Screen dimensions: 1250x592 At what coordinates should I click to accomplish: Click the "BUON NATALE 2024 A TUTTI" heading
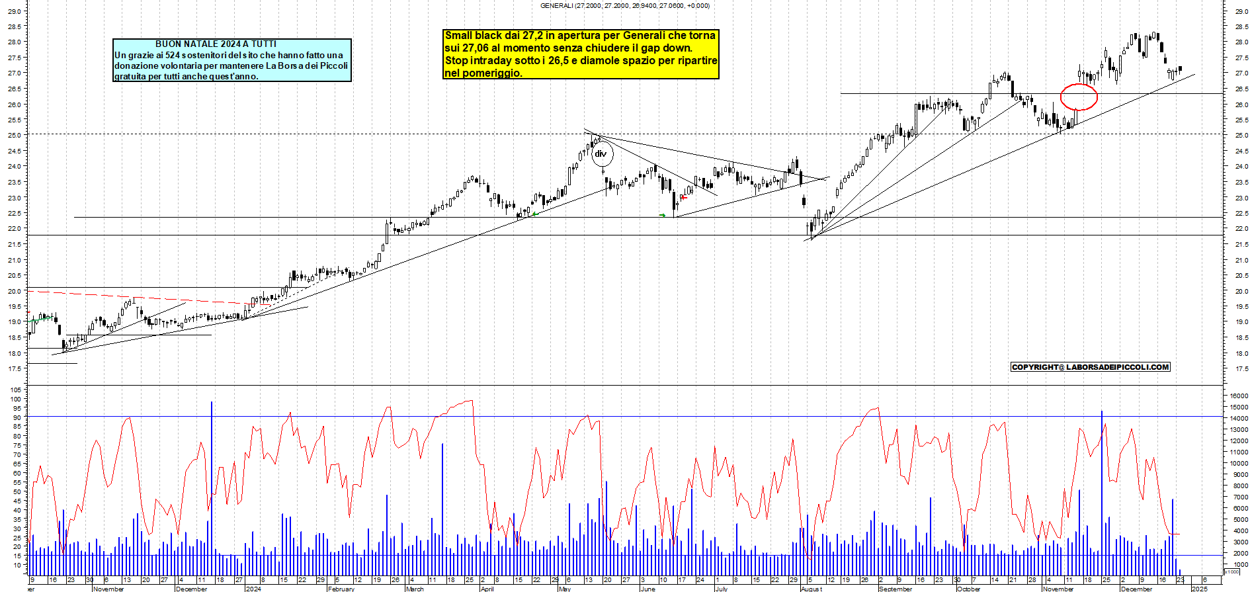tap(216, 44)
